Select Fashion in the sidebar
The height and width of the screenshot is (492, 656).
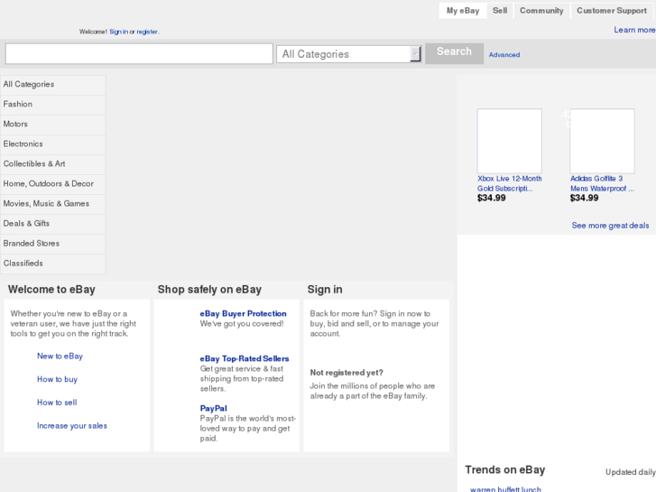[x=53, y=105]
